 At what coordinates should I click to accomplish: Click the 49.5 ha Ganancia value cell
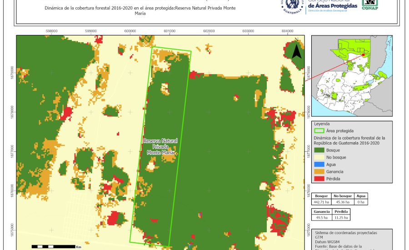321,218
